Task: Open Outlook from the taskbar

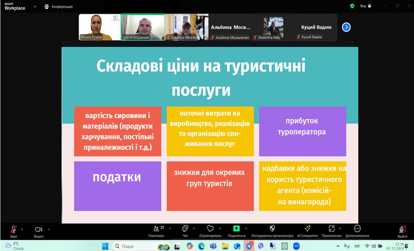Action: (x=237, y=246)
